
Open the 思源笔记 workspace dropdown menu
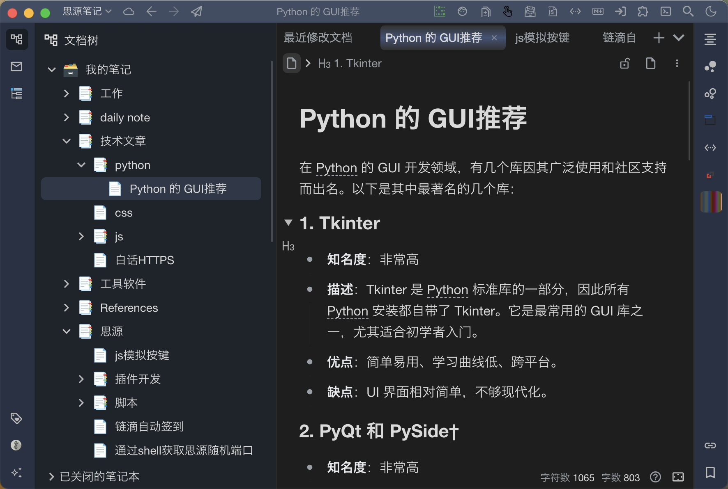(x=87, y=11)
